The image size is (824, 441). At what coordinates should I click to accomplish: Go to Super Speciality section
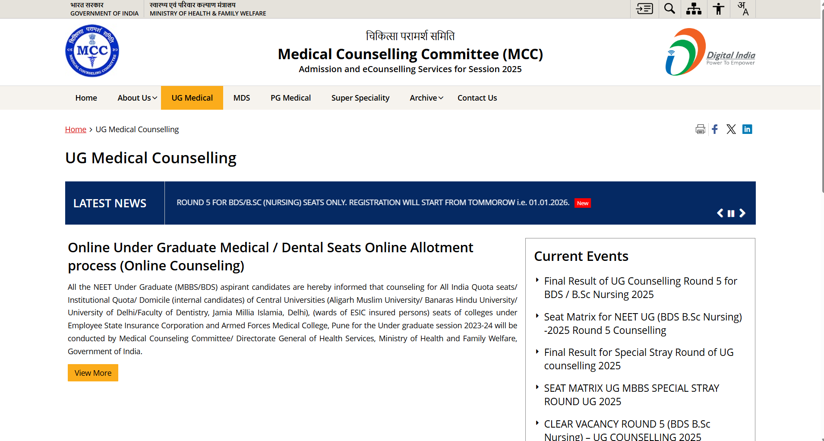tap(360, 98)
